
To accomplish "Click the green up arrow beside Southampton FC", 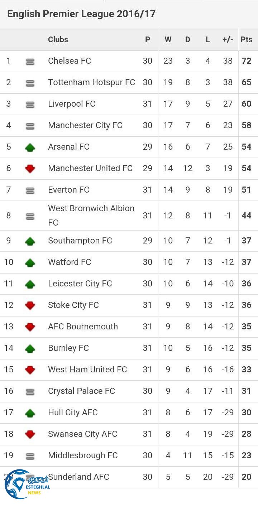I will pos(30,241).
